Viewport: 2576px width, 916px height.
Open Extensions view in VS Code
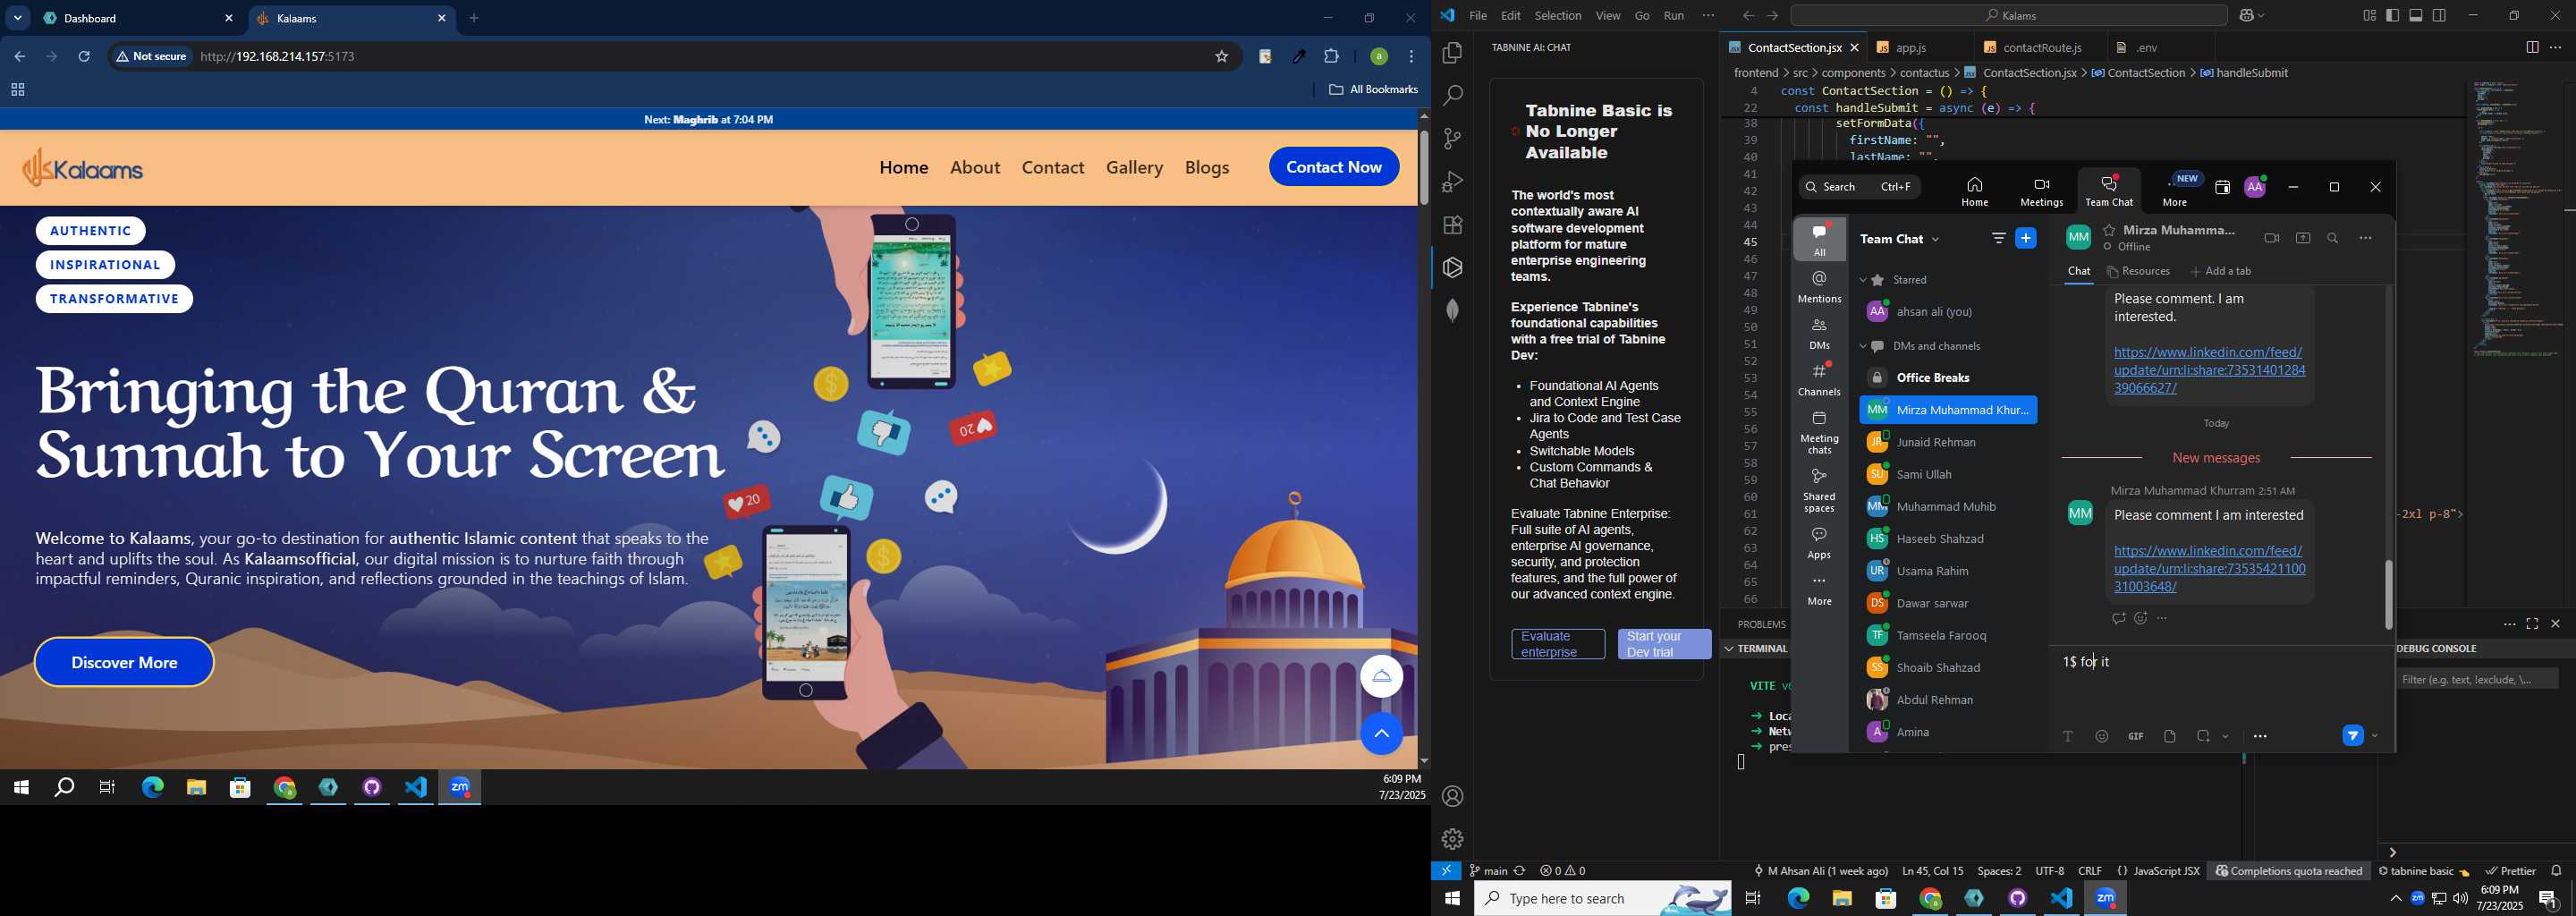[1452, 225]
